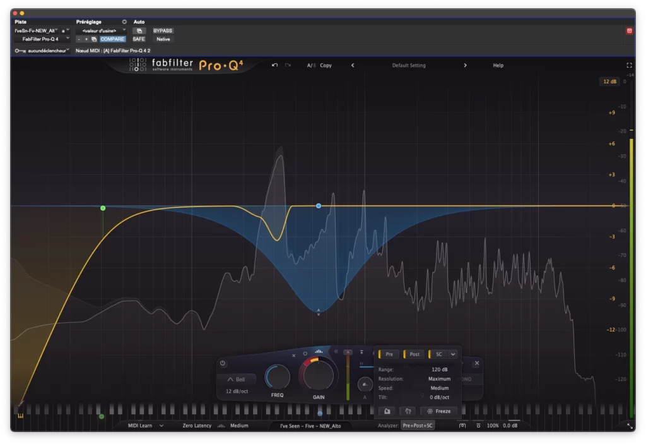Expand MIDI Learn dropdown arrow
The width and height of the screenshot is (646, 444).
[x=161, y=426]
